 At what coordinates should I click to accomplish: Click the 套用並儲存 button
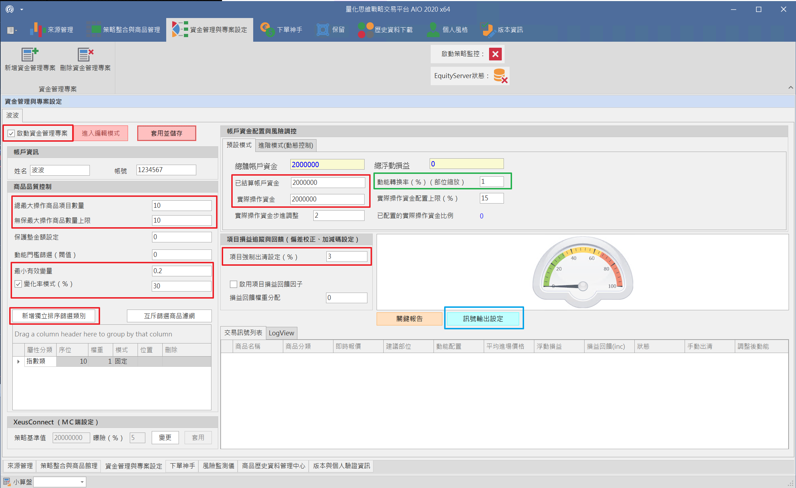(x=167, y=133)
